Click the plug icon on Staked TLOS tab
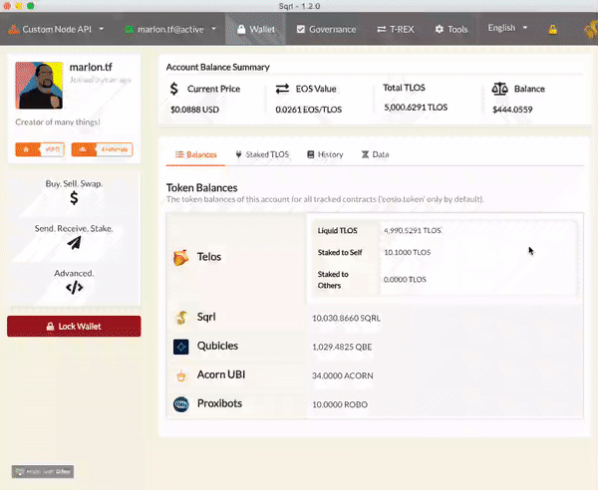The image size is (598, 490). [239, 154]
